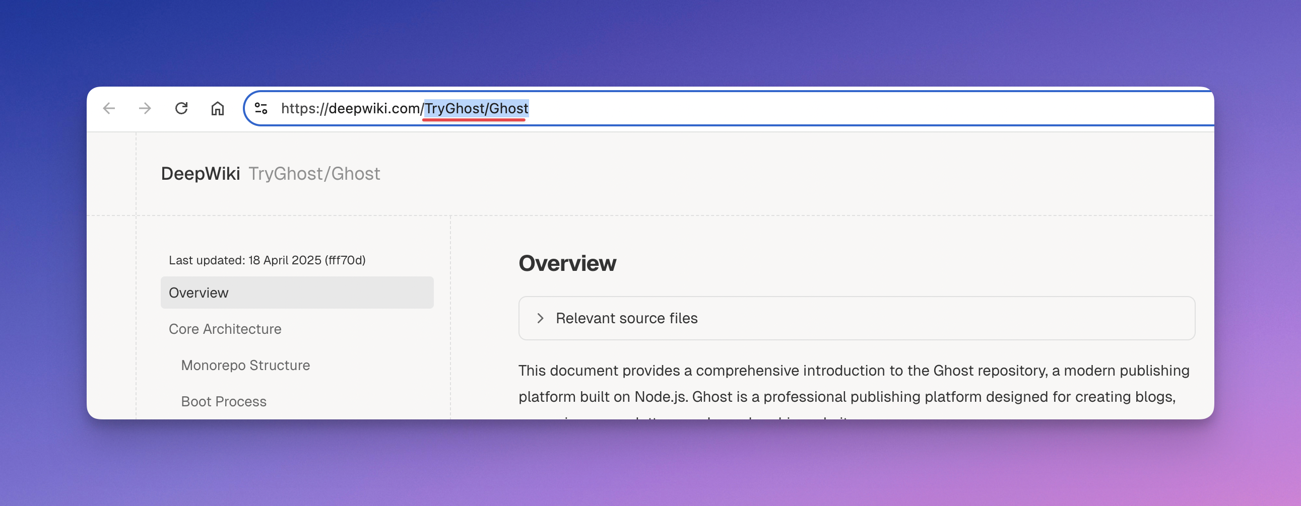Screen dimensions: 1301x506
Task: Click the chevron beside Relevant source files
Action: point(540,318)
